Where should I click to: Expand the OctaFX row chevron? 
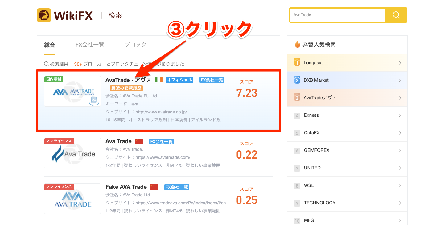pos(400,133)
